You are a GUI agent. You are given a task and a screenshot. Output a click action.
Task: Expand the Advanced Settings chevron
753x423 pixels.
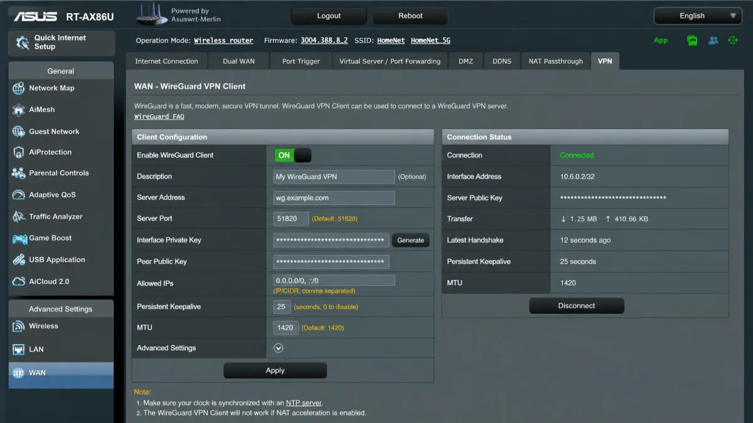click(x=279, y=348)
